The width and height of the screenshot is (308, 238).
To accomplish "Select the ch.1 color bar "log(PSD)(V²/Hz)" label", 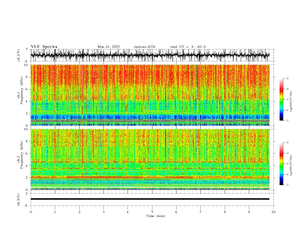I will [x=291, y=101].
